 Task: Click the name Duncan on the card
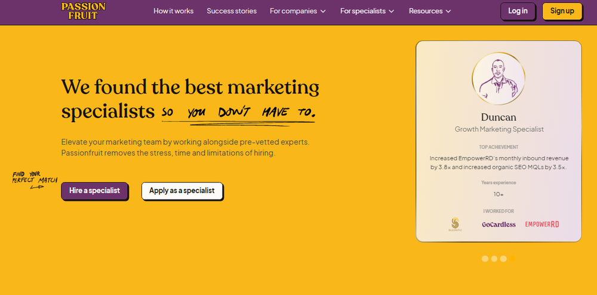[498, 117]
